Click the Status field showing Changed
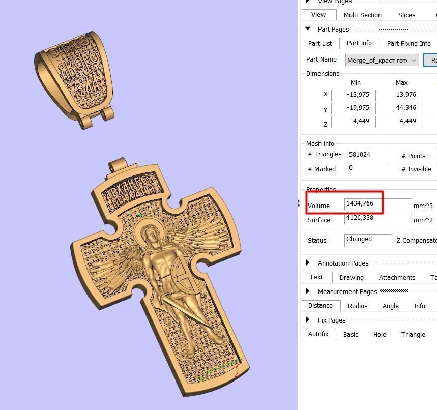This screenshot has height=410, width=437. [x=368, y=240]
